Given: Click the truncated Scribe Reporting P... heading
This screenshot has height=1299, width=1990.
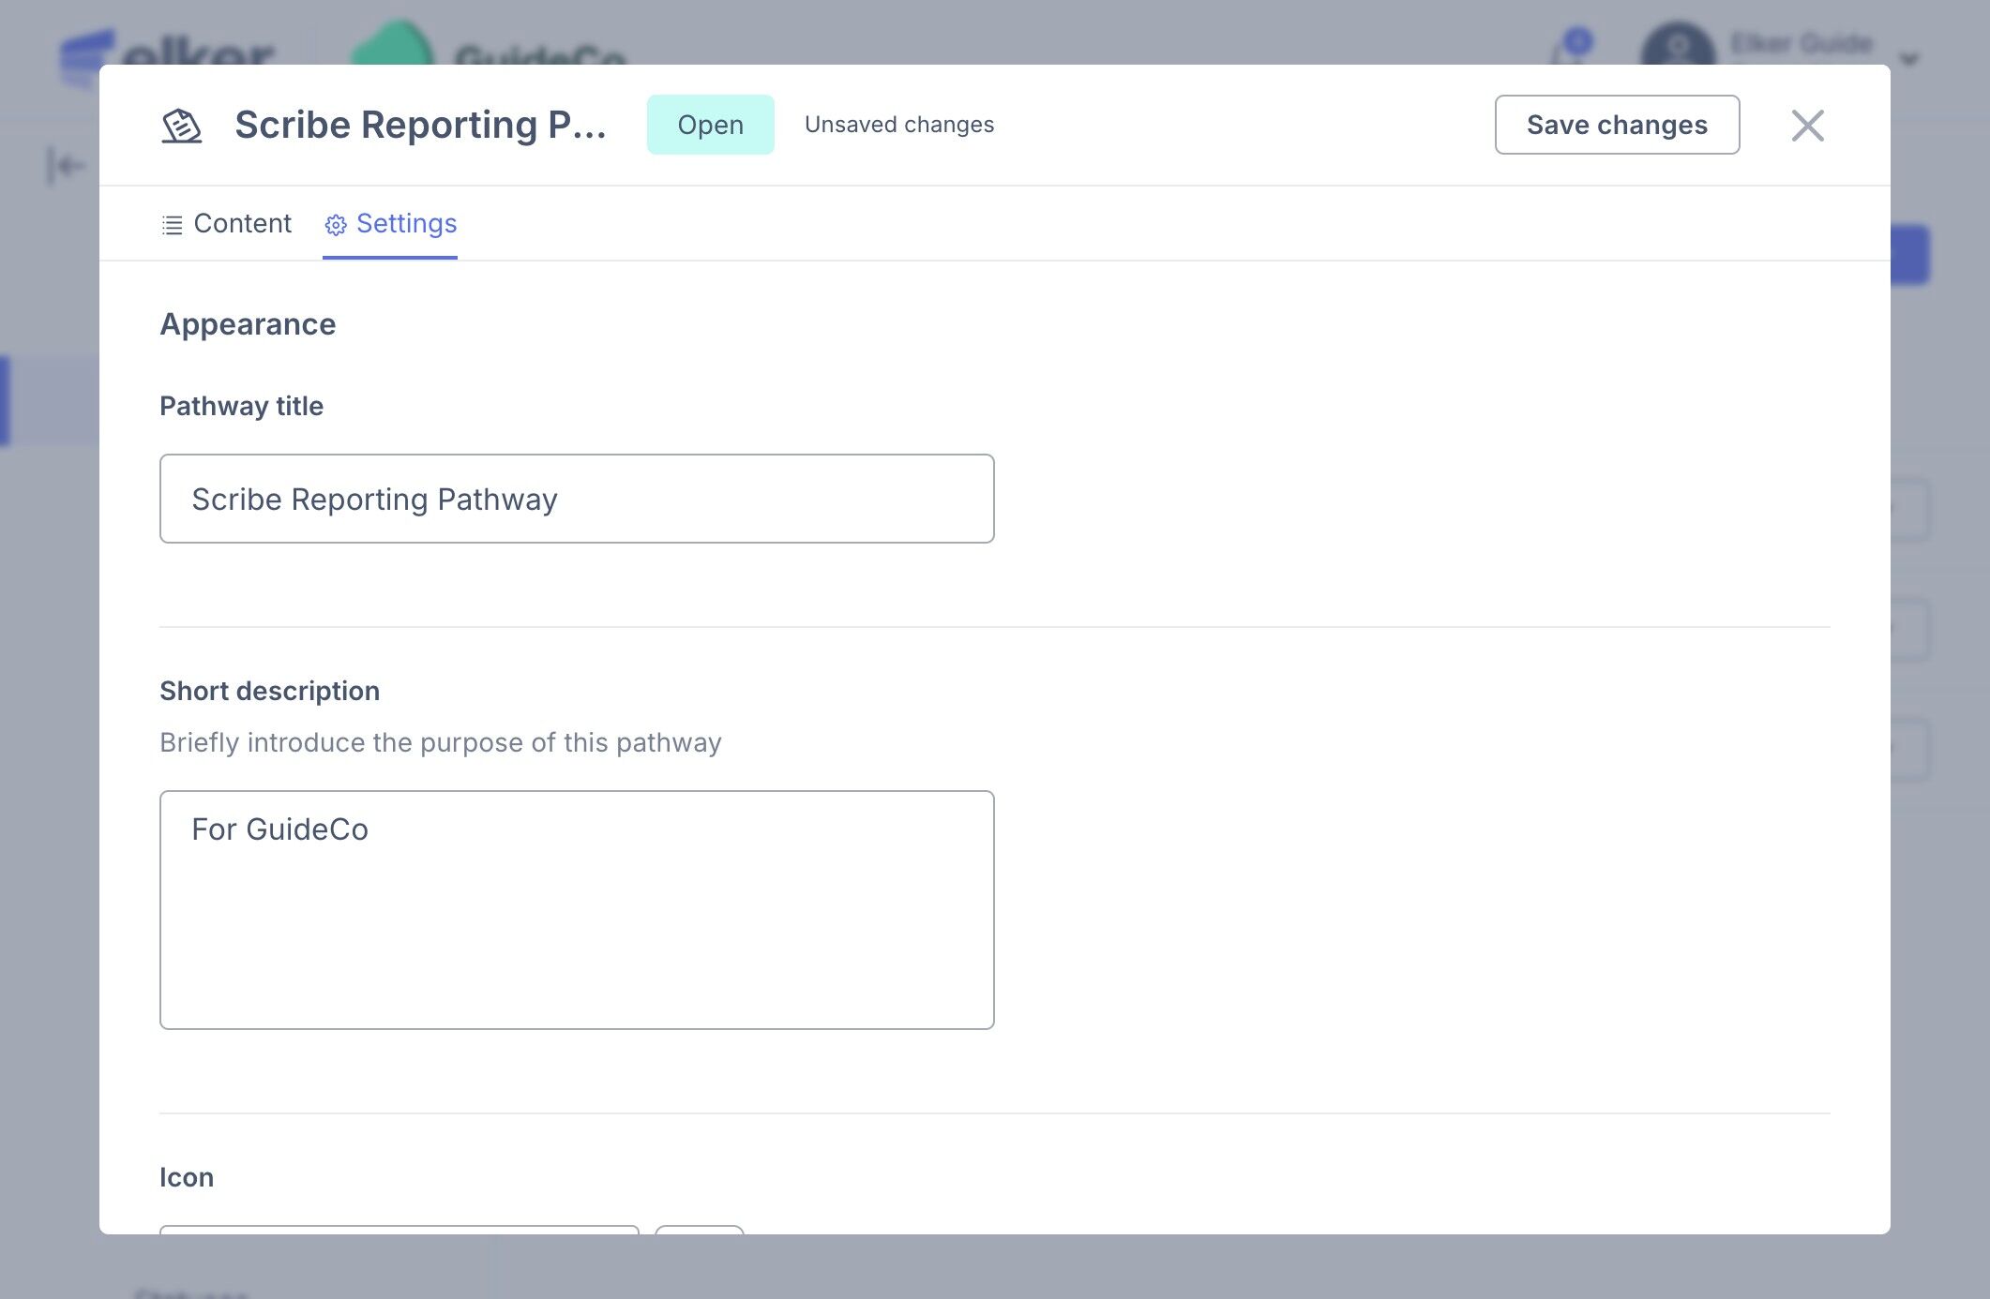Looking at the screenshot, I should [420, 126].
